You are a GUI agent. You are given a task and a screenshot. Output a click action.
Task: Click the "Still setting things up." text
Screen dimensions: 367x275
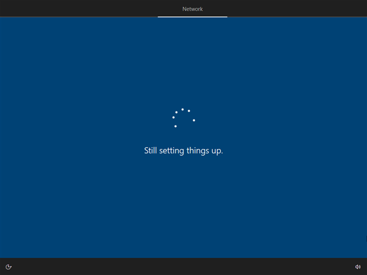click(x=183, y=151)
